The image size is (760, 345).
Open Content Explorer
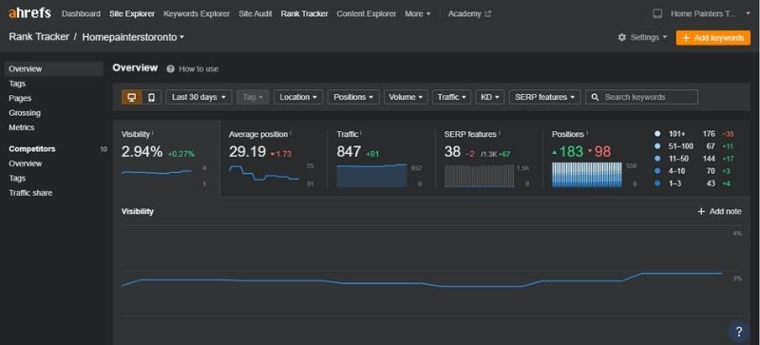click(366, 13)
